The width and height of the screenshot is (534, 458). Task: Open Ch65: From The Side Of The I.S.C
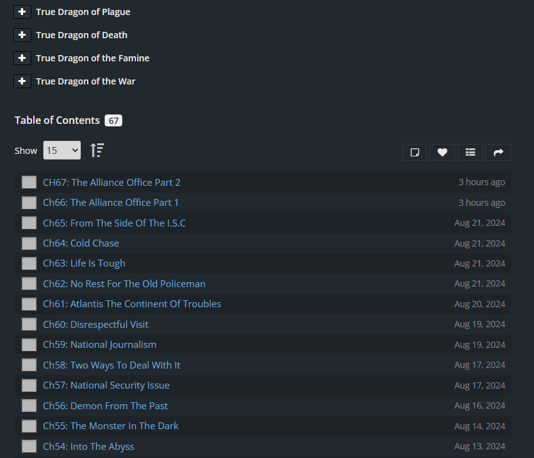[114, 223]
